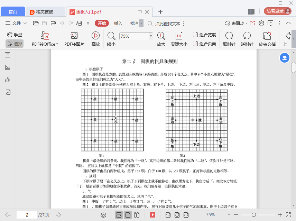Open the file folder icon in toolbar
Screen dimensions: 296x221
(x=36, y=23)
